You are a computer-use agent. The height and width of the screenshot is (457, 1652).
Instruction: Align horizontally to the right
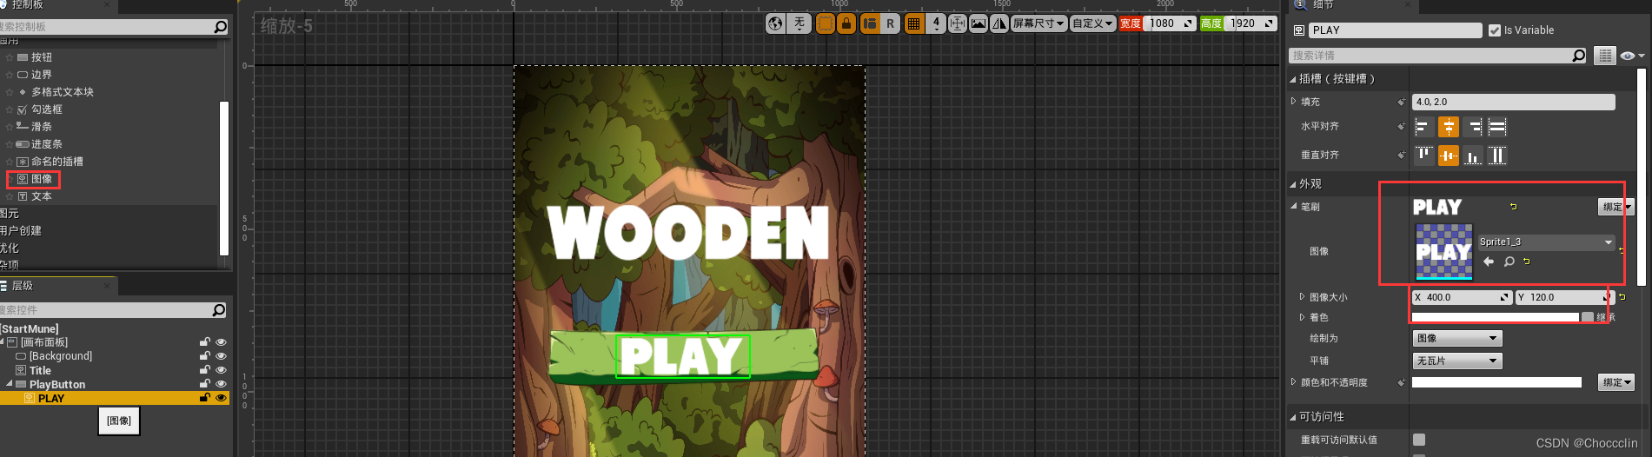point(1473,128)
